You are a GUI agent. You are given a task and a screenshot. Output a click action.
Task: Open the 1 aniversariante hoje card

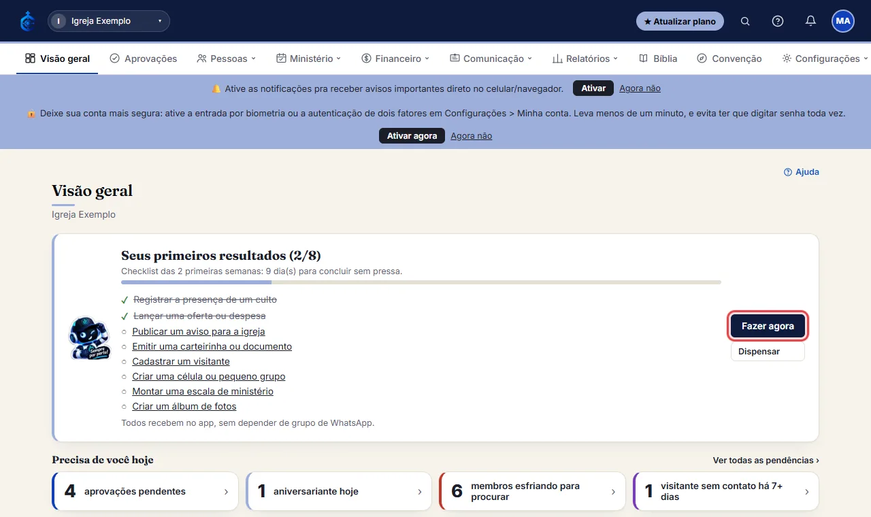click(339, 491)
